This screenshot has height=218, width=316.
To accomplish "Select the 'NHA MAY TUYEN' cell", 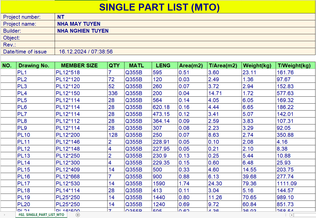I will coord(185,24).
